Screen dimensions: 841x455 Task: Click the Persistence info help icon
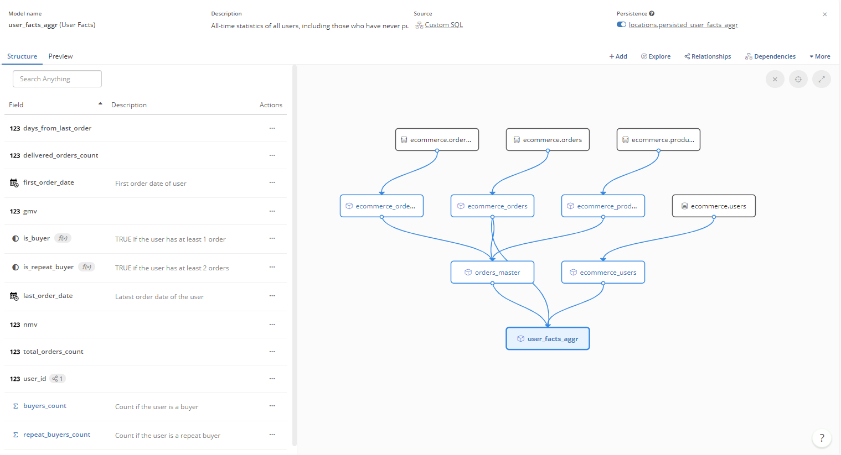652,14
